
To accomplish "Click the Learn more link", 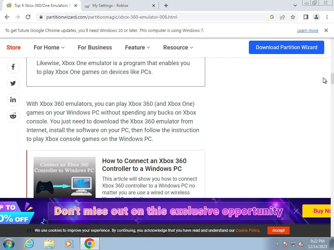I will (308, 30).
